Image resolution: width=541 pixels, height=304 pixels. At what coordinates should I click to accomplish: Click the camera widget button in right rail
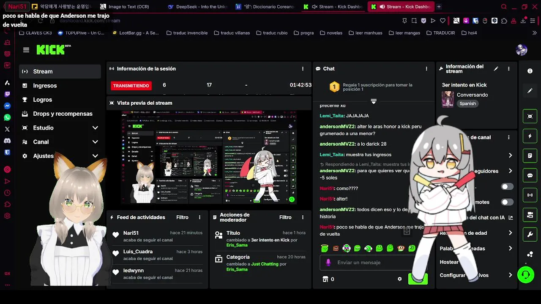(530, 215)
